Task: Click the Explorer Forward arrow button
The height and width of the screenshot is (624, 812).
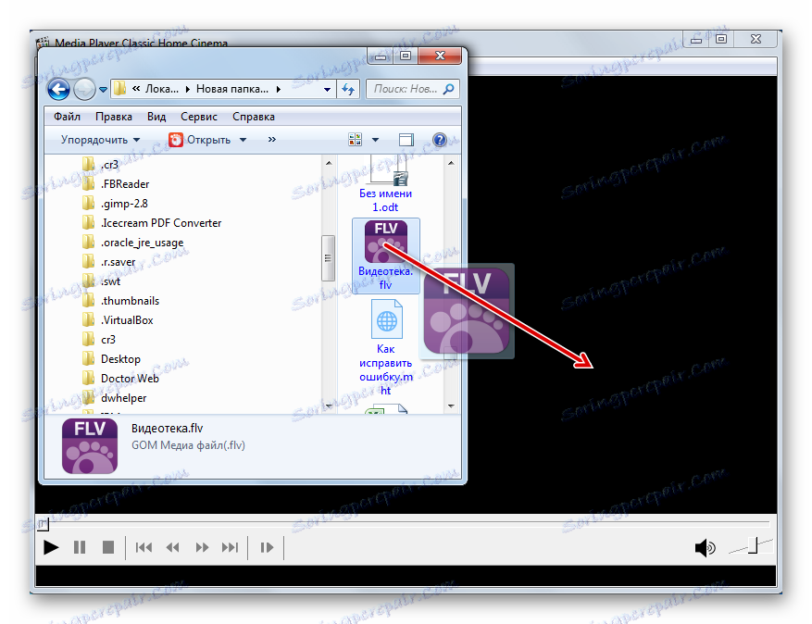Action: [x=84, y=90]
